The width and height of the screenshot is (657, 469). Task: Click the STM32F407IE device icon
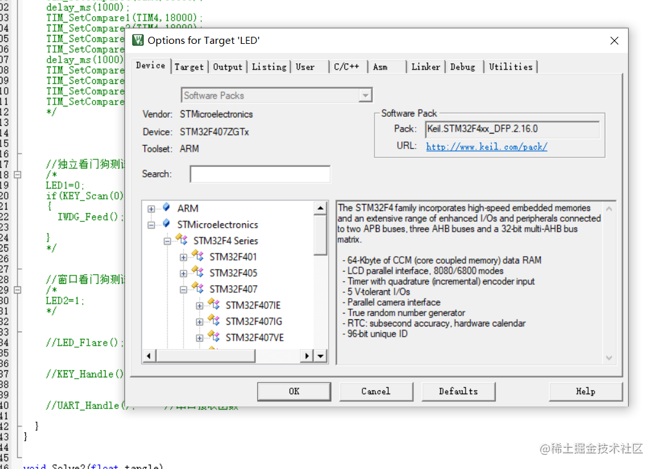(x=214, y=304)
